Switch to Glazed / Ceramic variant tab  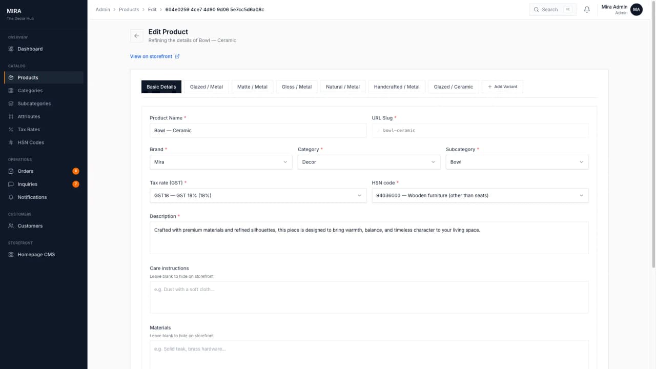tap(454, 87)
